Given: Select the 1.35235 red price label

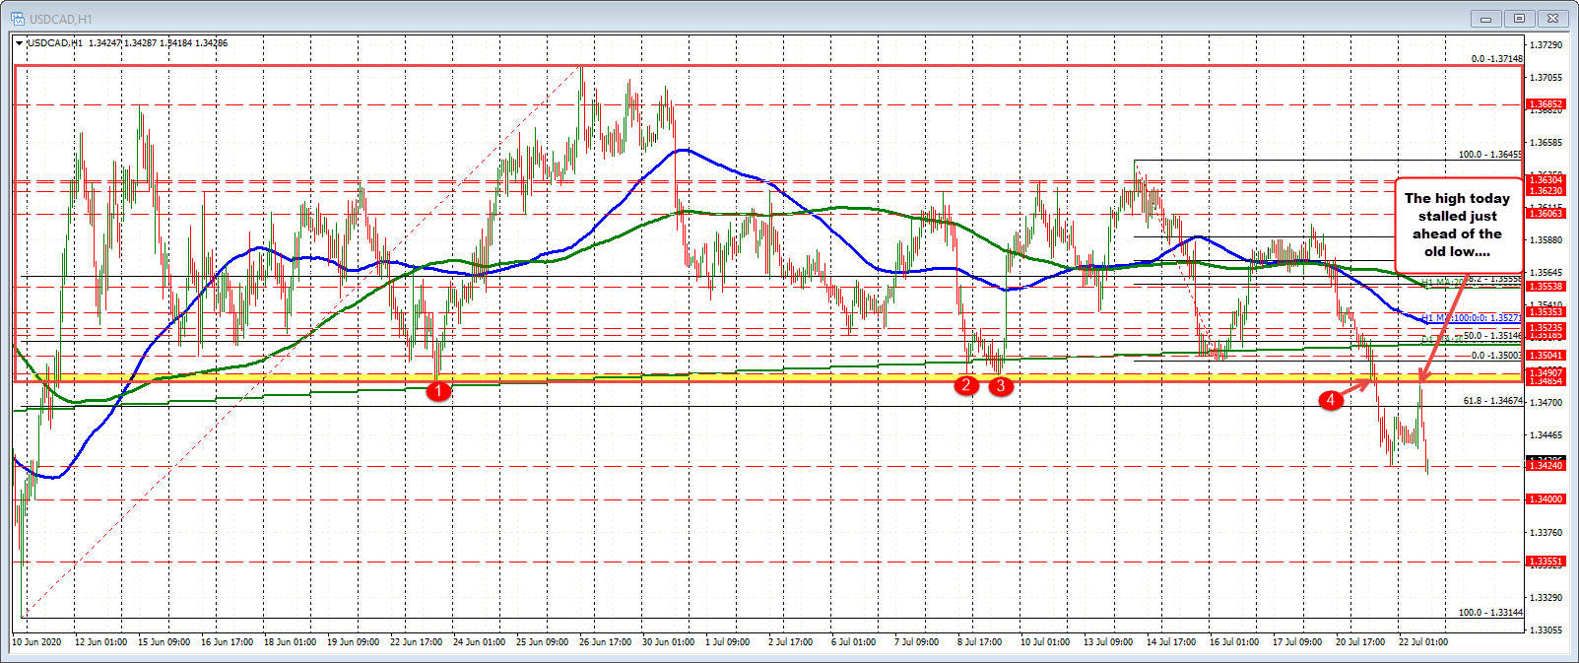Looking at the screenshot, I should pyautogui.click(x=1546, y=327).
